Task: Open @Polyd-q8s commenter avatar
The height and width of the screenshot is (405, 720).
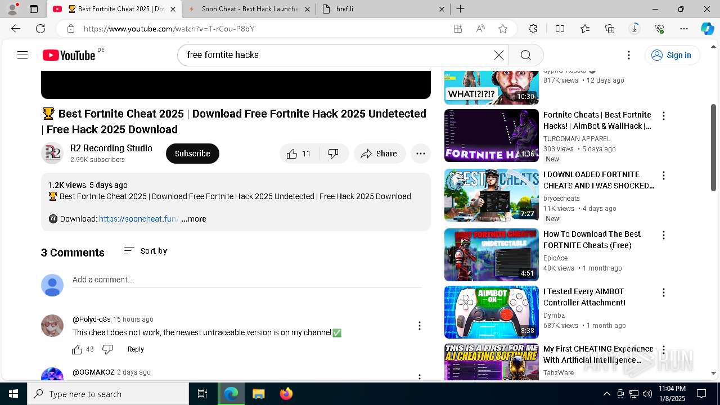Action: click(x=52, y=326)
